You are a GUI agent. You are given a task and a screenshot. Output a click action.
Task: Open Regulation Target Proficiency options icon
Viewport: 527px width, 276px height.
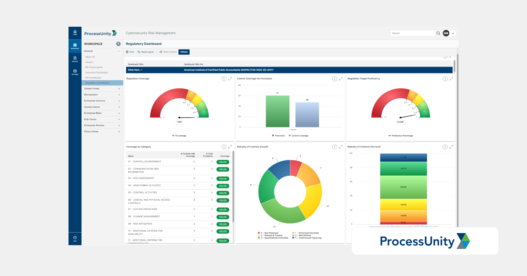(445, 79)
